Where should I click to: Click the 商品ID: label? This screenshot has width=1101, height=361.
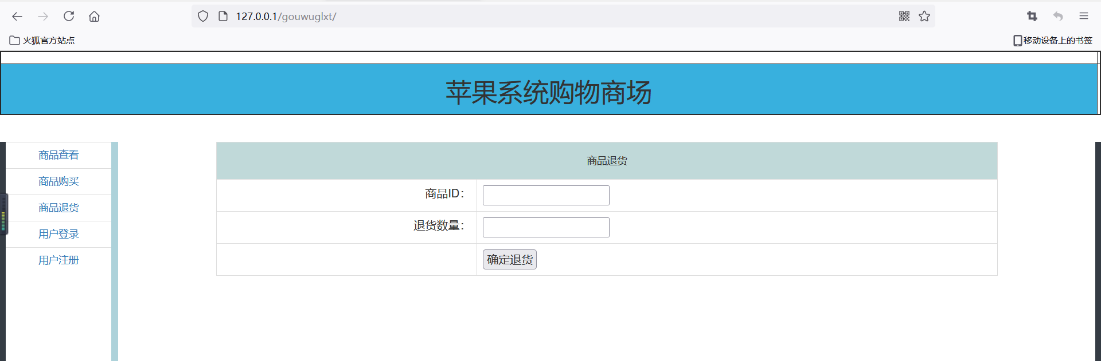pos(444,194)
